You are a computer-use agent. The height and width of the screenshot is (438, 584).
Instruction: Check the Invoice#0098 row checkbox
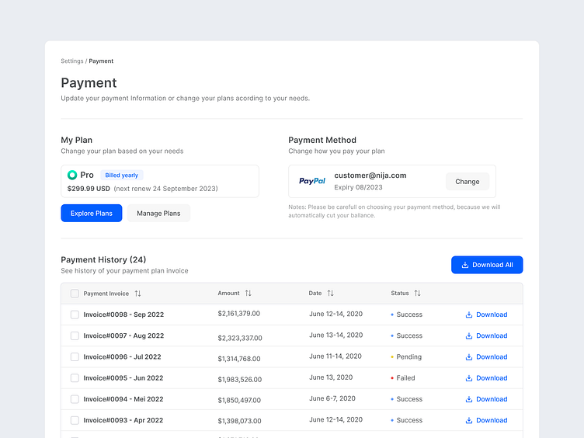click(75, 315)
